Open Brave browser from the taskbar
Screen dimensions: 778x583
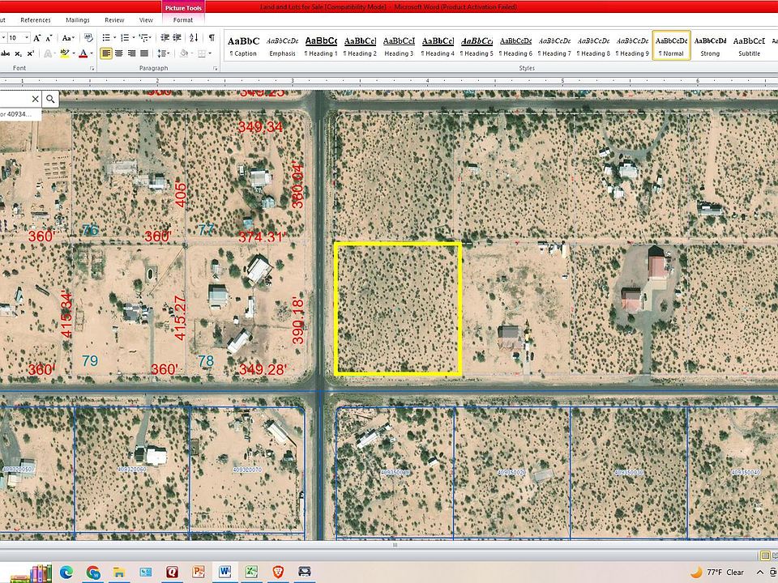pyautogui.click(x=278, y=572)
